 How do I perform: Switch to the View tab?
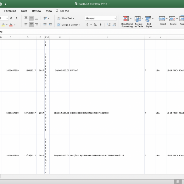pos(49,11)
